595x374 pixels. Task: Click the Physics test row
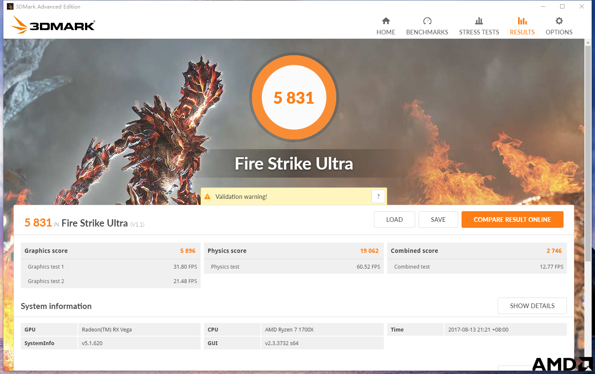[x=294, y=266]
